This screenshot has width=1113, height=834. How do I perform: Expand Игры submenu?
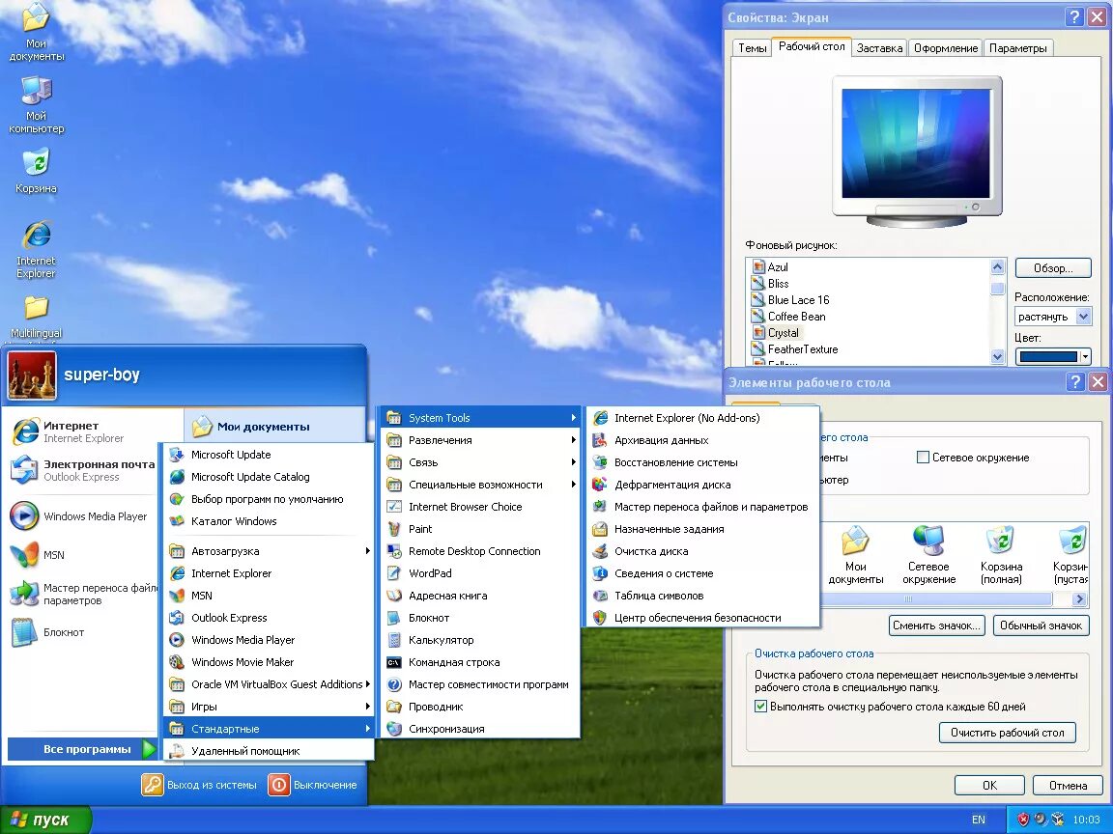pos(269,707)
